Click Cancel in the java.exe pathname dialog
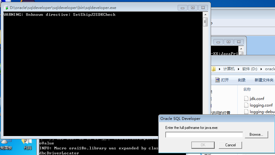 click(230, 145)
